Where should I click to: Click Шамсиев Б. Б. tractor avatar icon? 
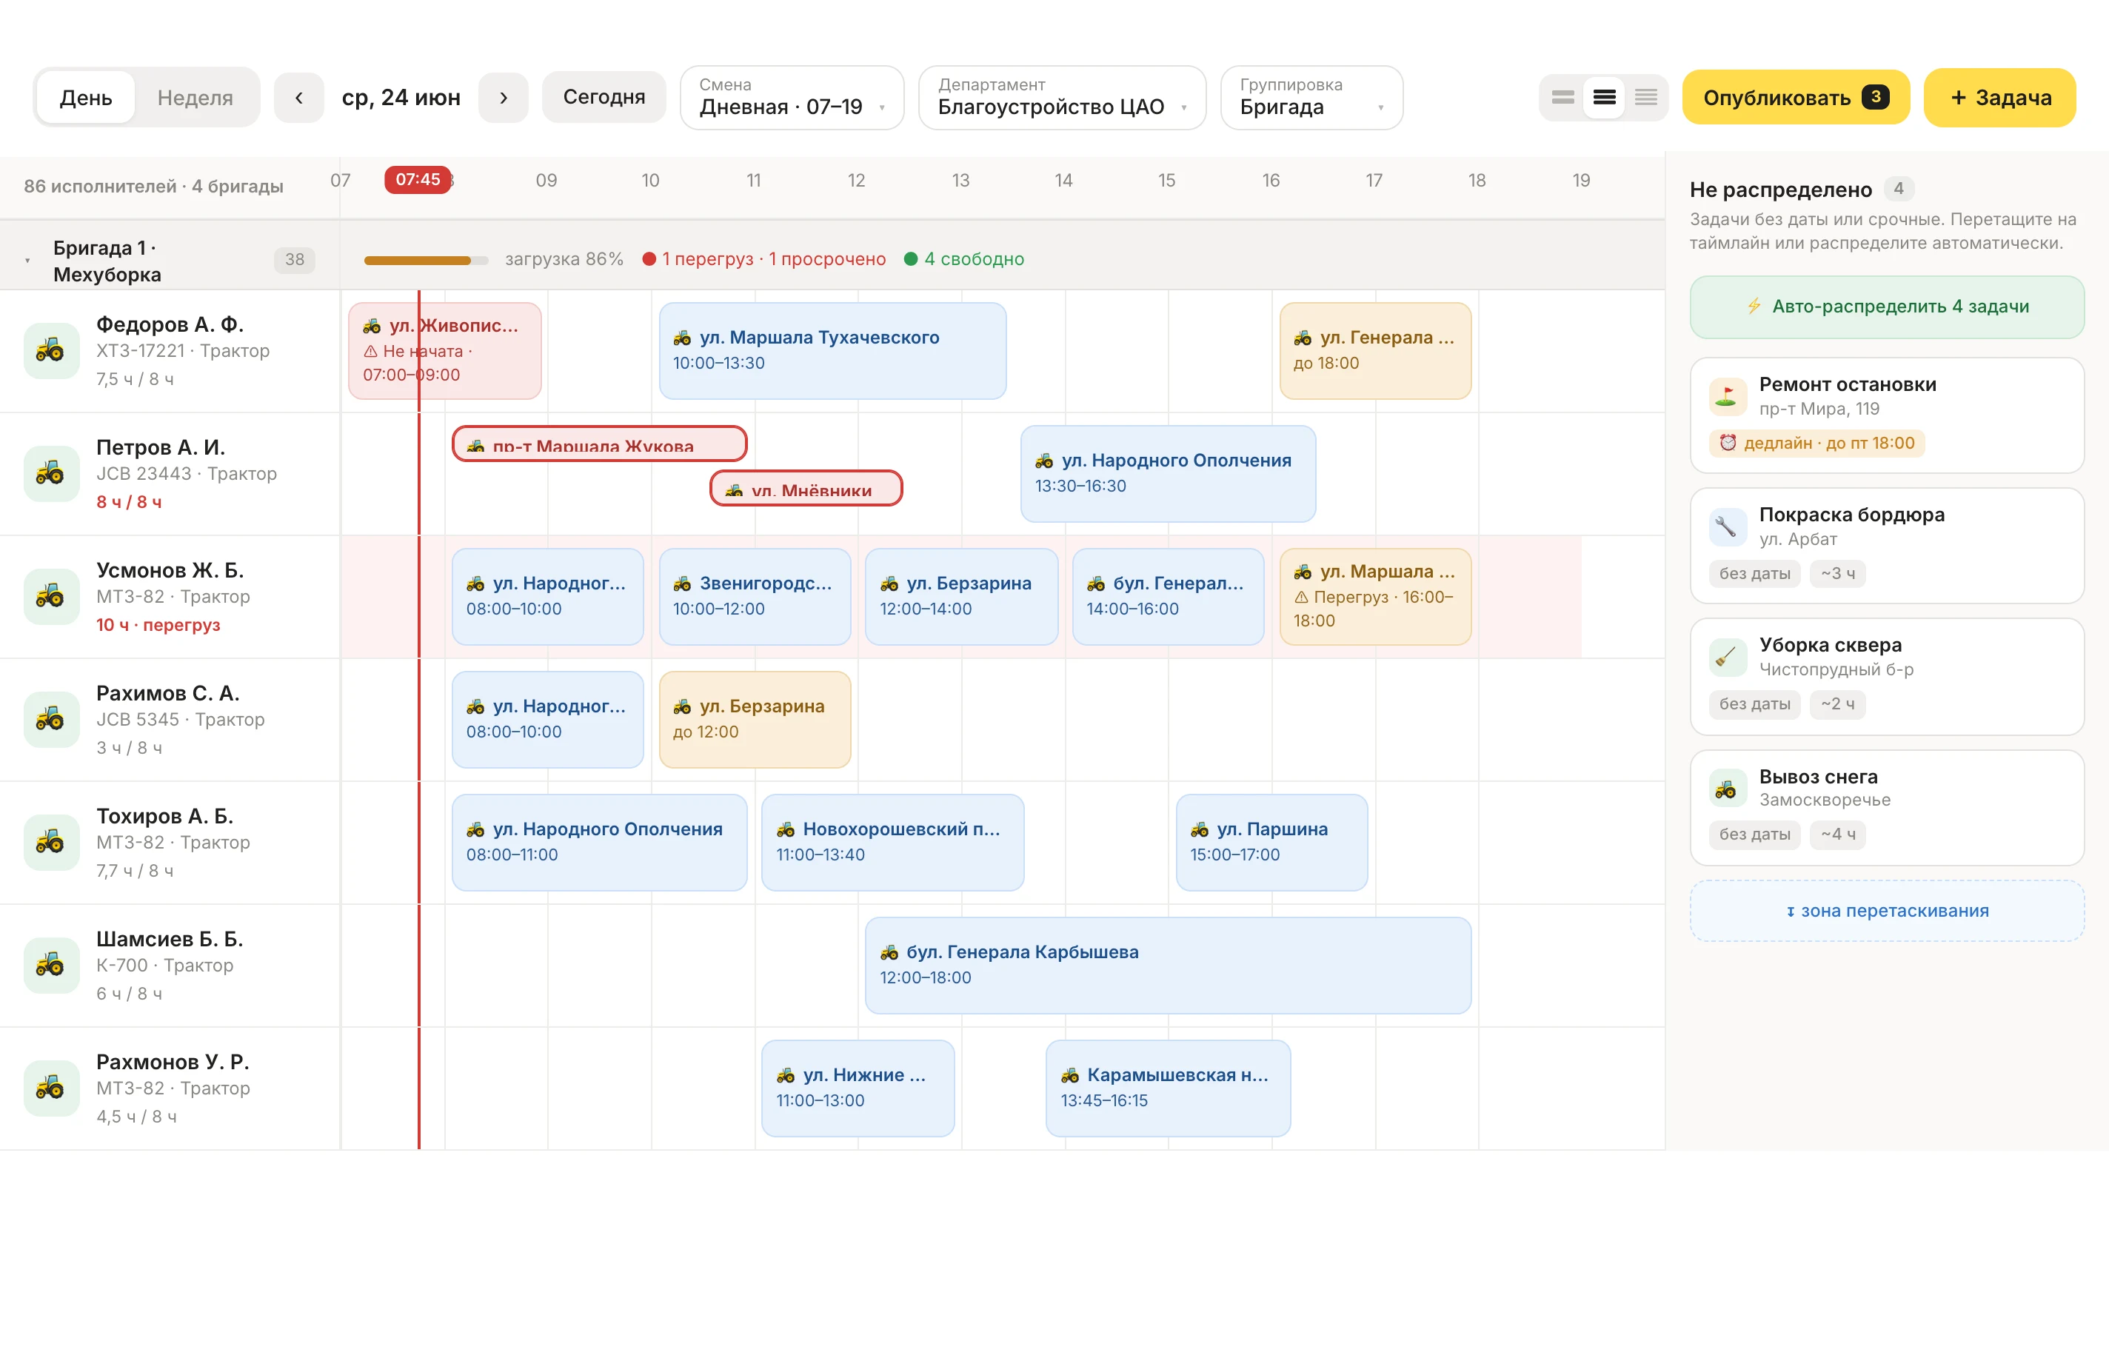(x=51, y=965)
